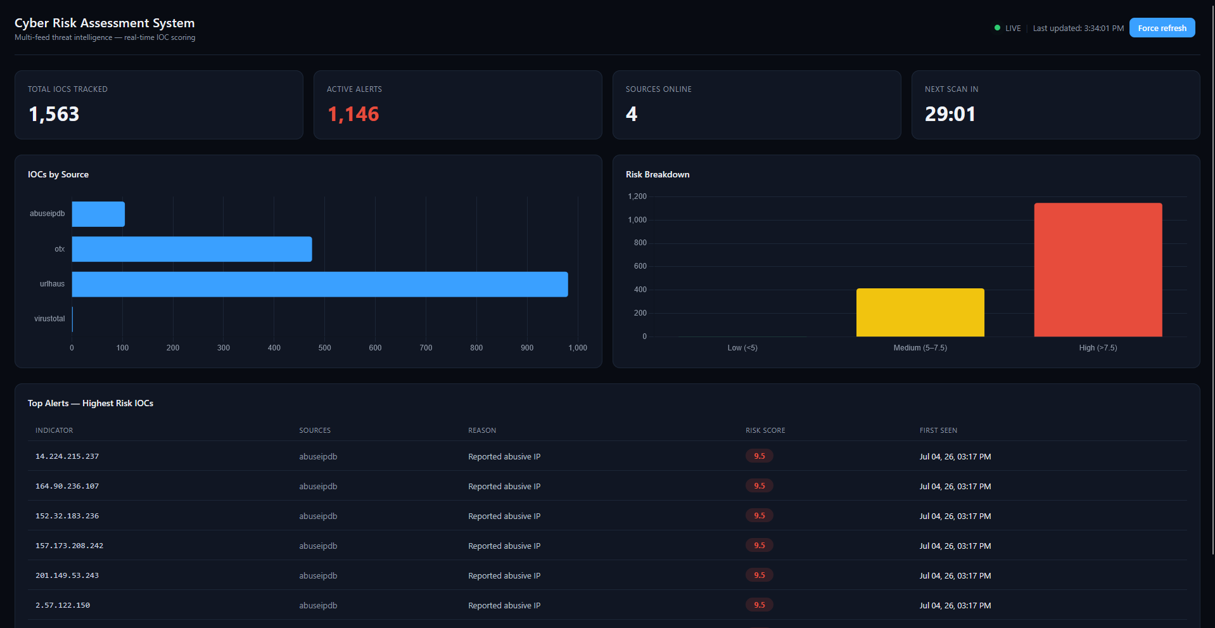Click the urlhaus bar in IOCs chart
The image size is (1215, 628).
320,285
